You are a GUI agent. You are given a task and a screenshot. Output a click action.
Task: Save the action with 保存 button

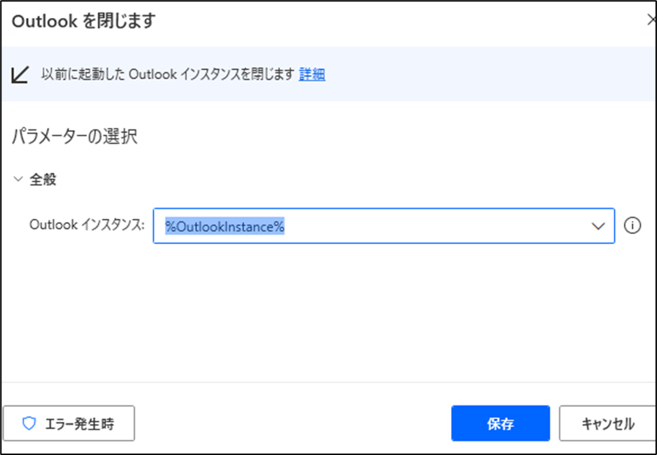[x=500, y=423]
